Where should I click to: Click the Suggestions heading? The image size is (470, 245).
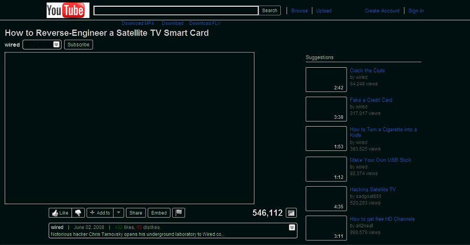[320, 57]
